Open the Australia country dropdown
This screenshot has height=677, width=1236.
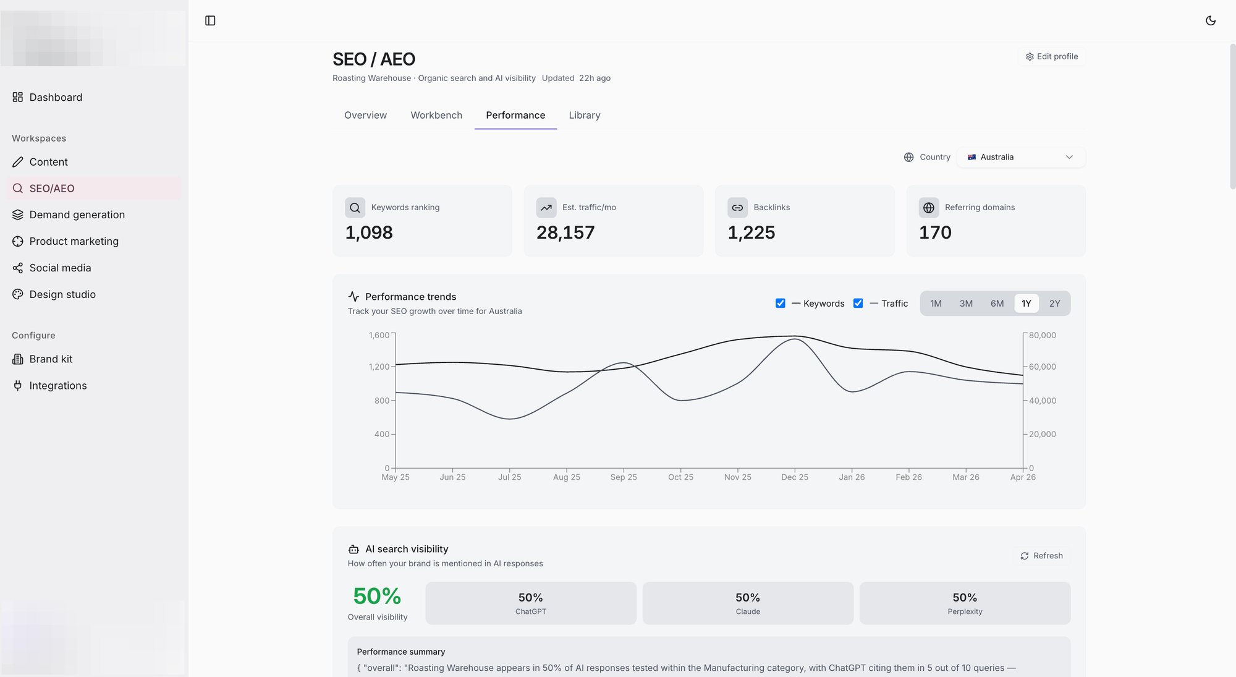pyautogui.click(x=1021, y=157)
